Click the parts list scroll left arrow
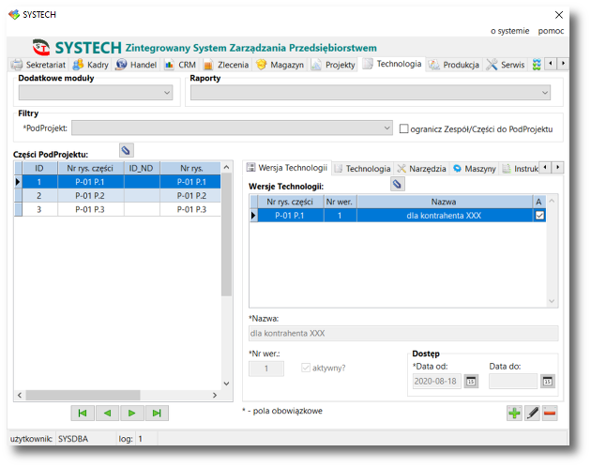591x467 pixels. click(20, 395)
